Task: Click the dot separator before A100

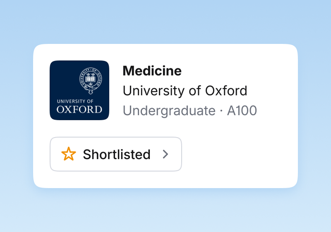Action: click(221, 111)
